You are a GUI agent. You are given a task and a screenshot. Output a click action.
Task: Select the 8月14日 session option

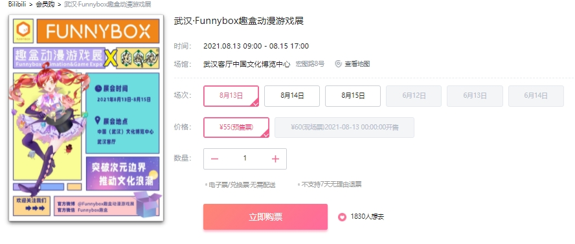[x=292, y=96]
